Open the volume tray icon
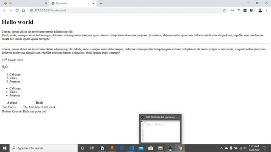 click(x=245, y=148)
